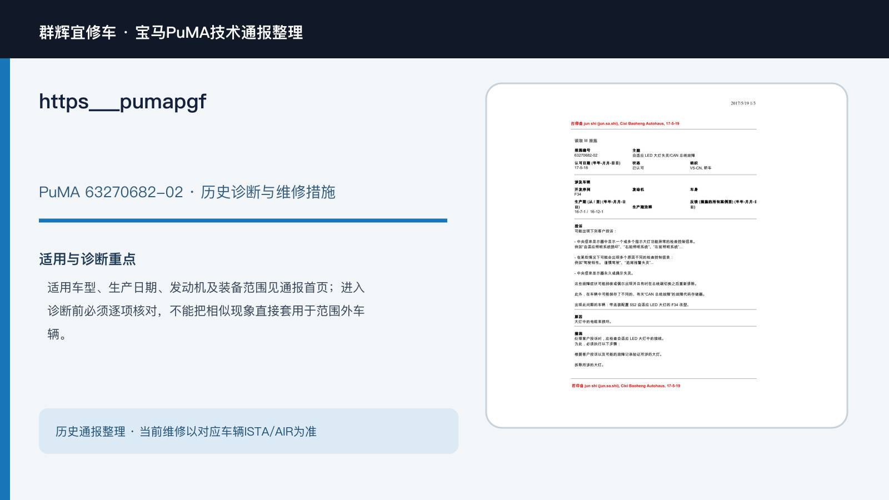This screenshot has height=500, width=889.
Task: Click the 措施 measures section heading
Action: point(578,334)
